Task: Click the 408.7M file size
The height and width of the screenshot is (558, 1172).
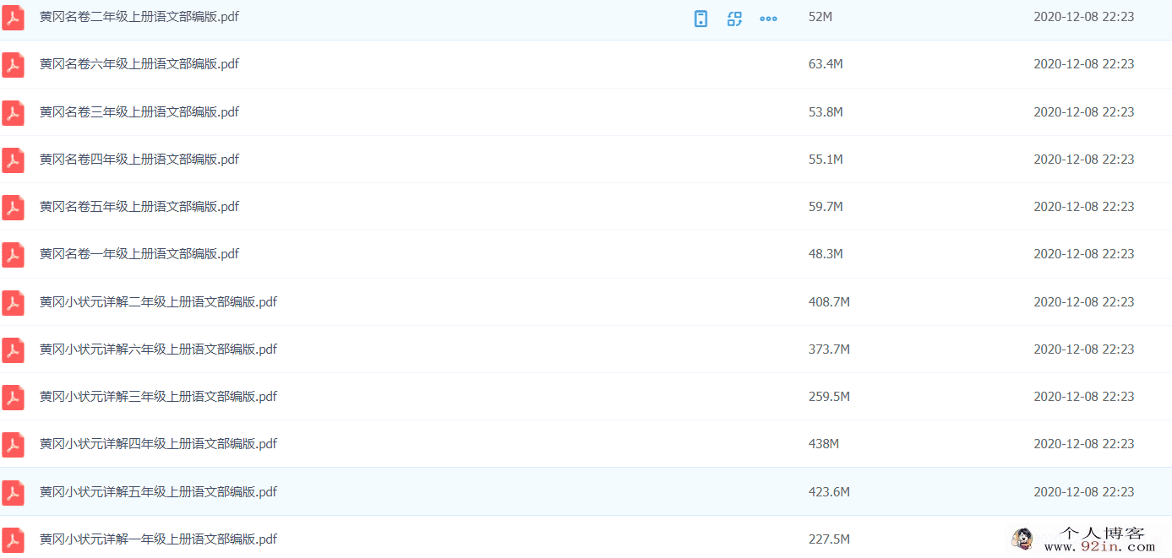Action: (829, 302)
